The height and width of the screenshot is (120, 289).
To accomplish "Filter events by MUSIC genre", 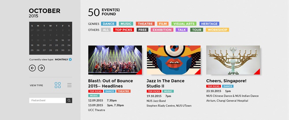I will [126, 24].
